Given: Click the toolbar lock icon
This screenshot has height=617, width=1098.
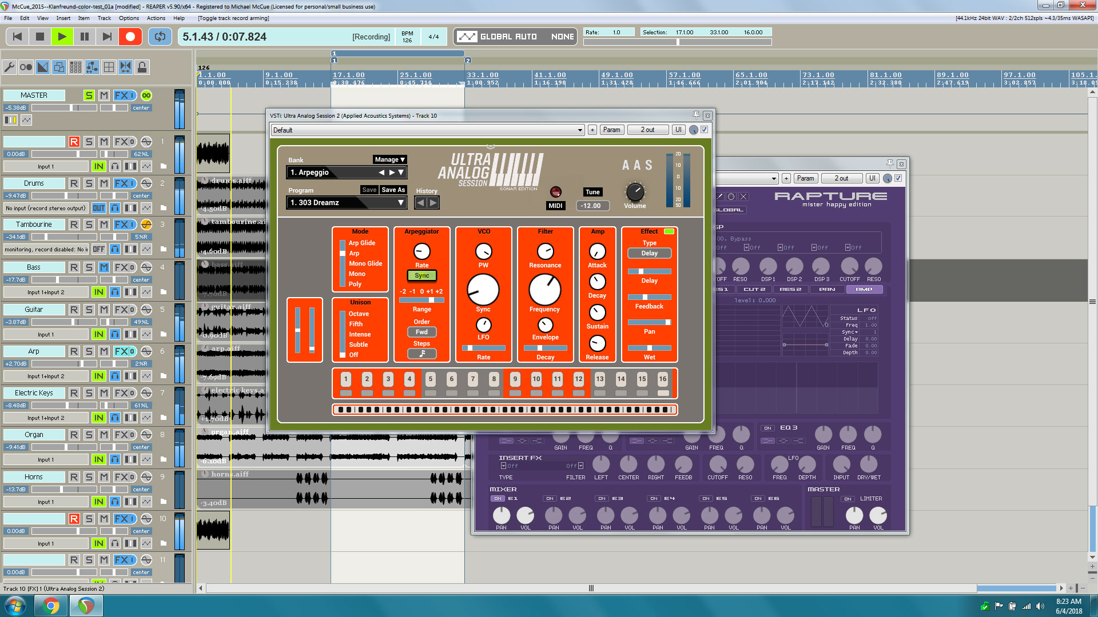Looking at the screenshot, I should click(142, 67).
